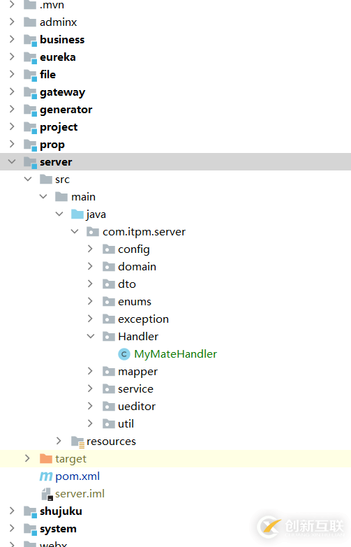Screen dimensions: 351x547
Task: Expand the business module arrow
Action: coord(12,39)
